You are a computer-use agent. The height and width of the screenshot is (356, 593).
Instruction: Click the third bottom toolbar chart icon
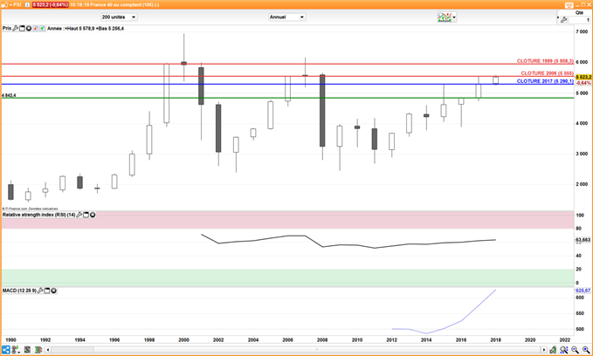pyautogui.click(x=27, y=350)
